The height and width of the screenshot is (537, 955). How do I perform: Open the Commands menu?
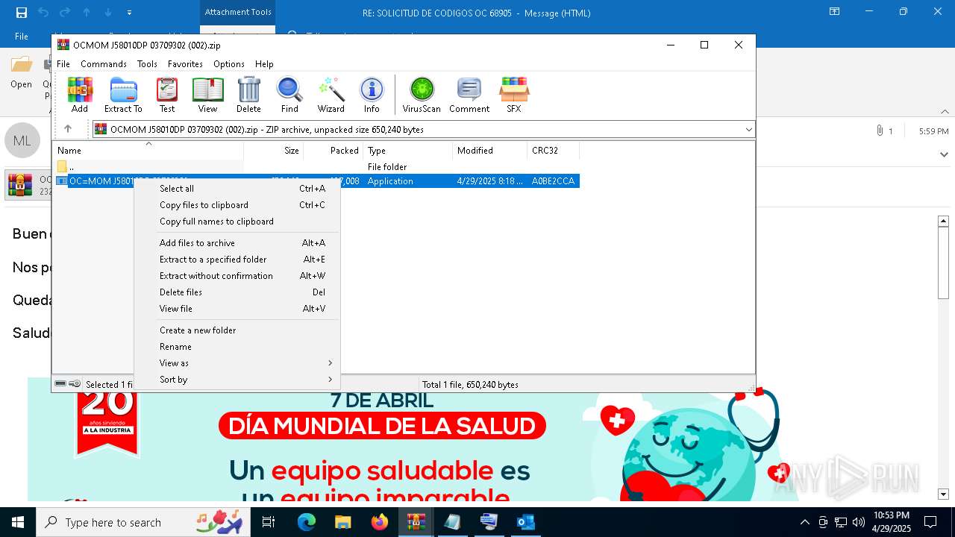click(x=104, y=64)
